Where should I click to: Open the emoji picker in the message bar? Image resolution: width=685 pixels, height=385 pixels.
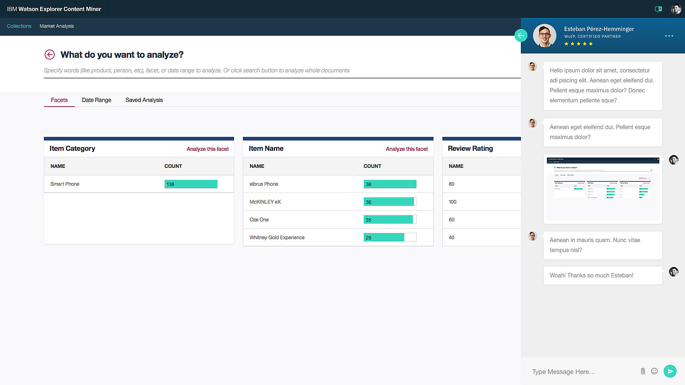[654, 371]
